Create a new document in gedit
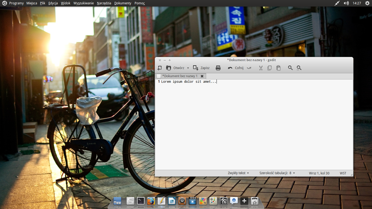The image size is (372, 209). (160, 68)
